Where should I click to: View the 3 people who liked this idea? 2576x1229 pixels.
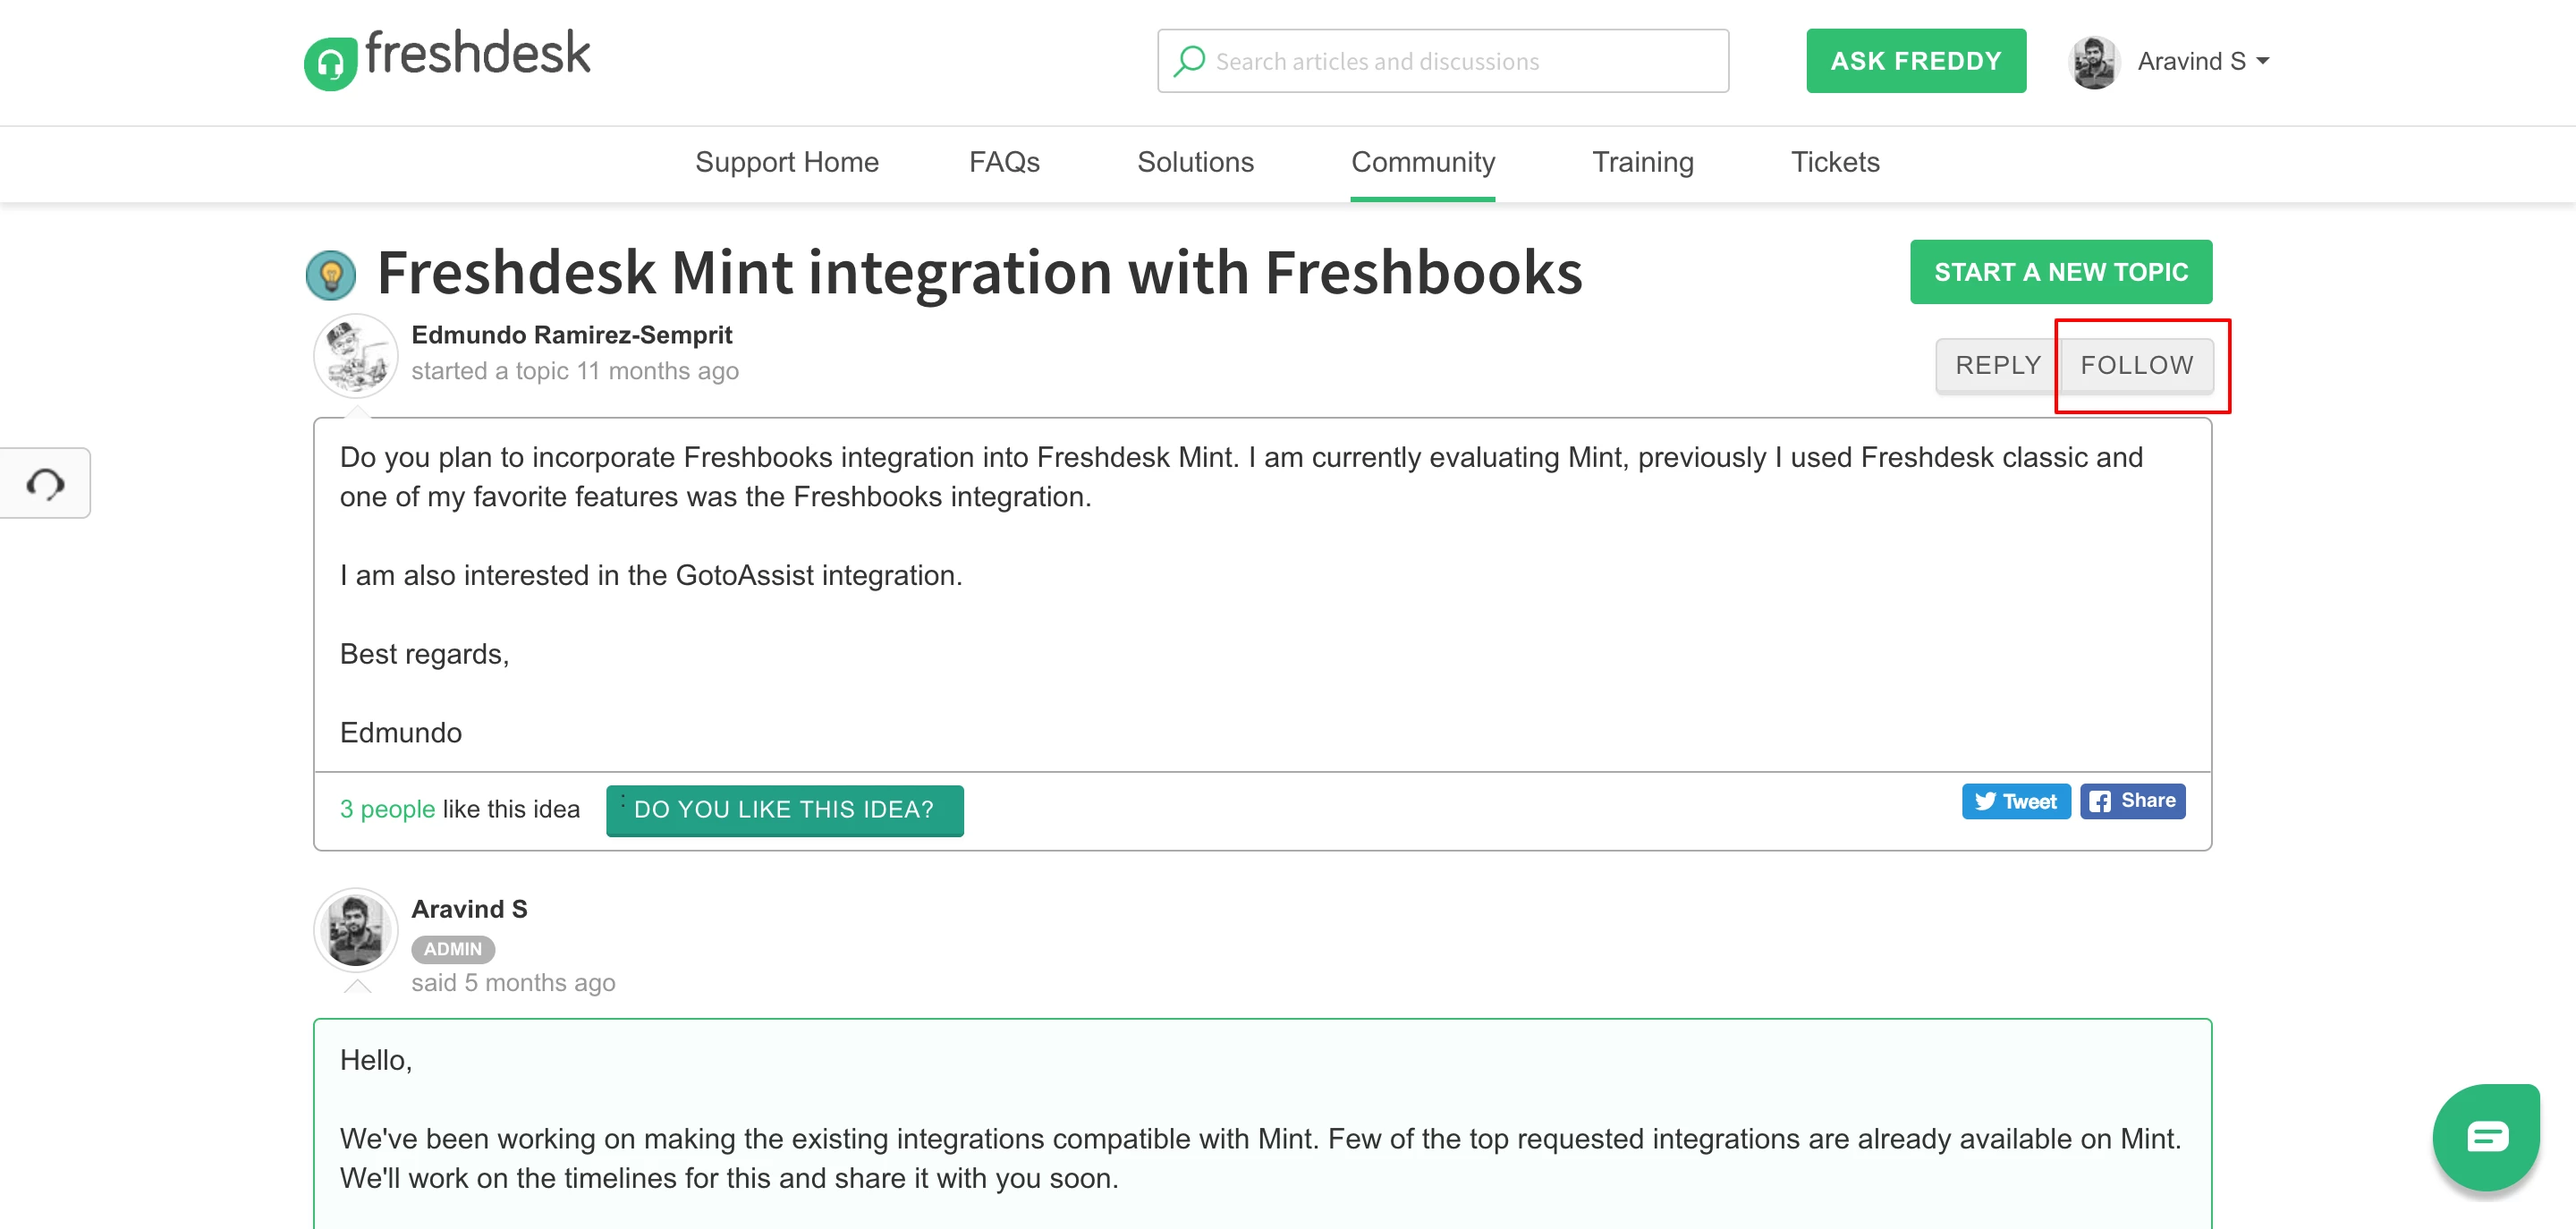coord(387,809)
